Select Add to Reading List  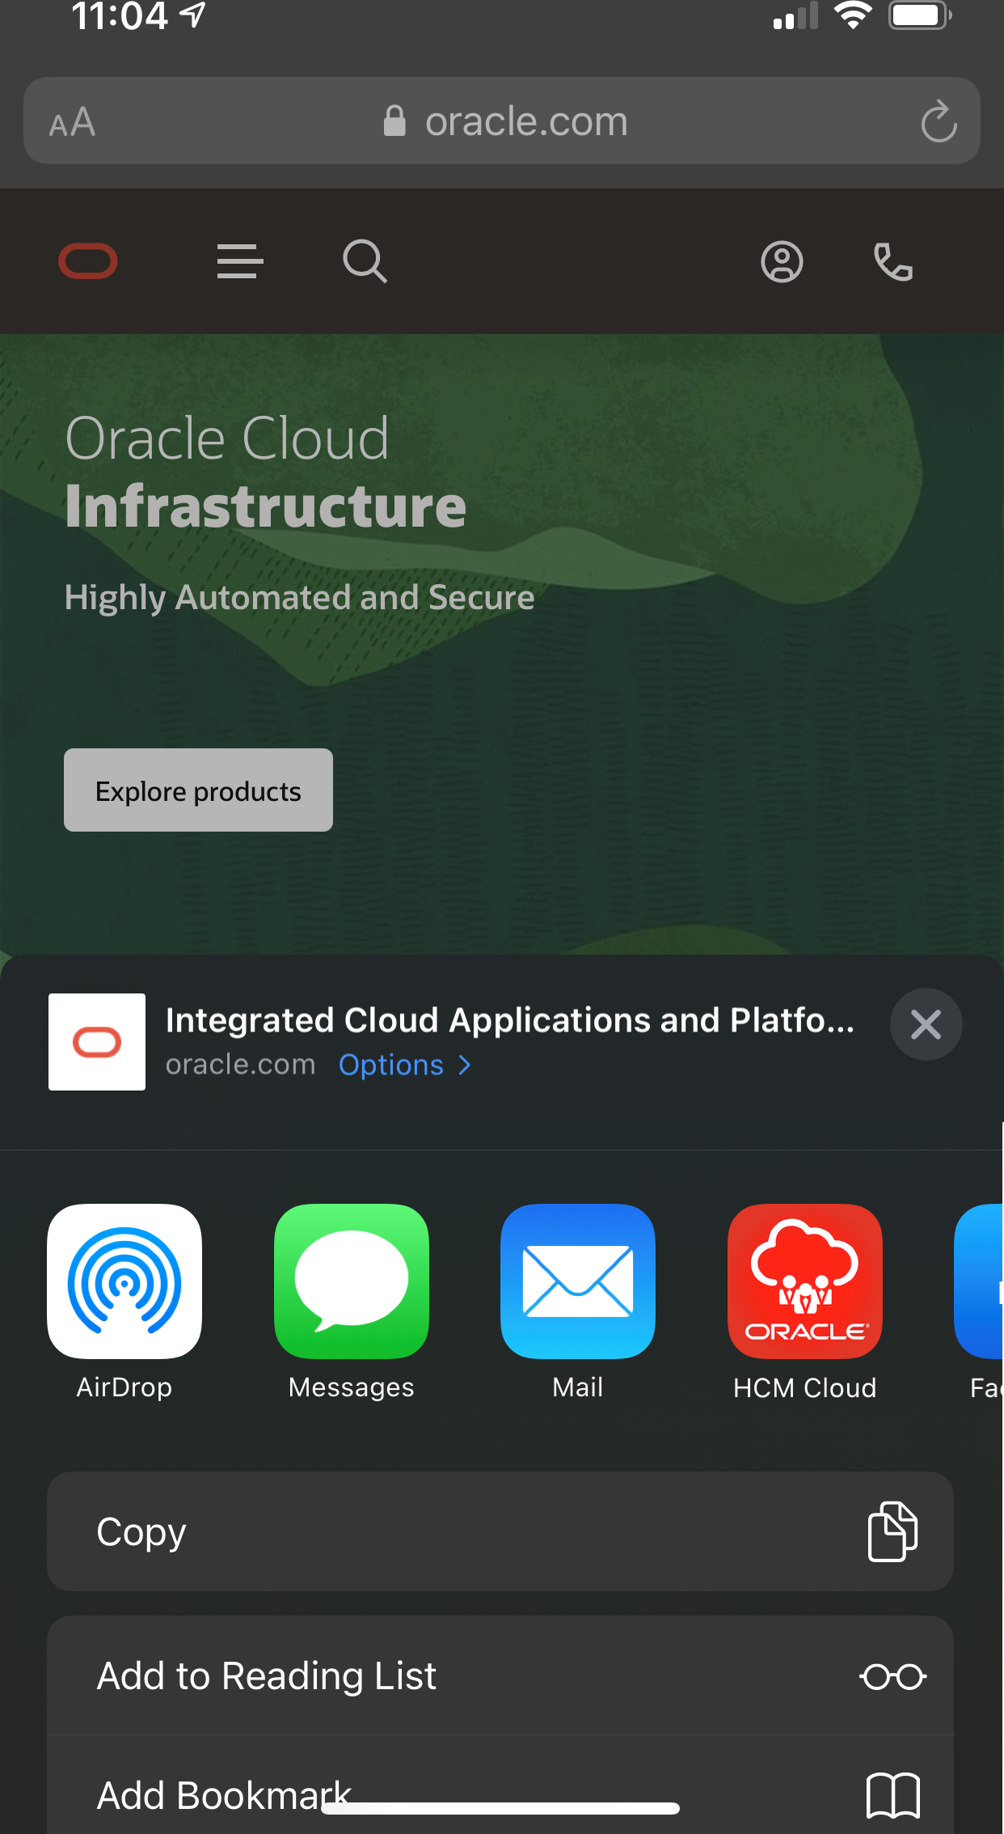[x=500, y=1675]
